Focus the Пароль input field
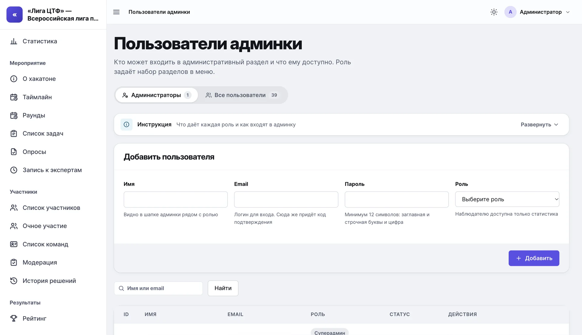Screen dimensions: 582x335 396,199
